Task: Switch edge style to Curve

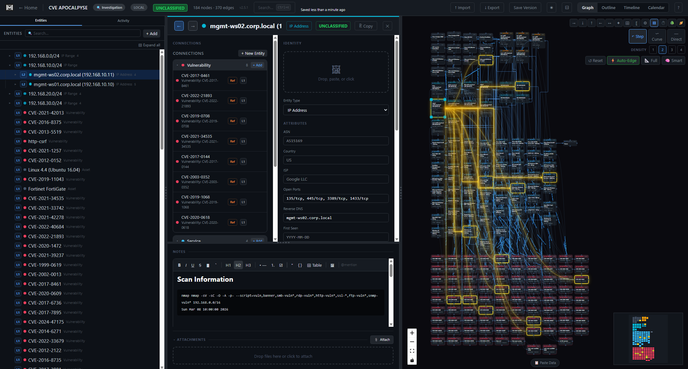Action: pos(657,37)
